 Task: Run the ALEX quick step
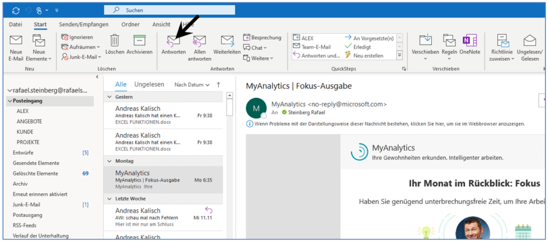tap(303, 38)
